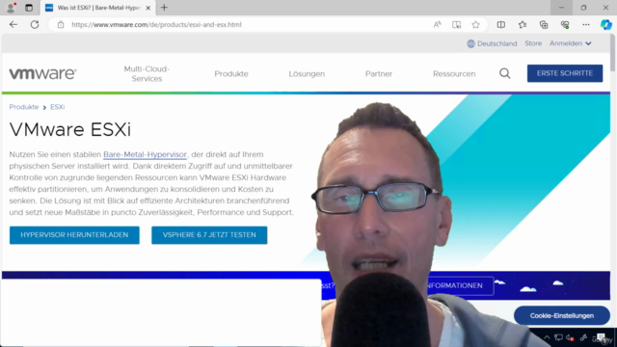Image resolution: width=617 pixels, height=347 pixels.
Task: Click the ESXi breadcrumb link
Action: pos(58,107)
